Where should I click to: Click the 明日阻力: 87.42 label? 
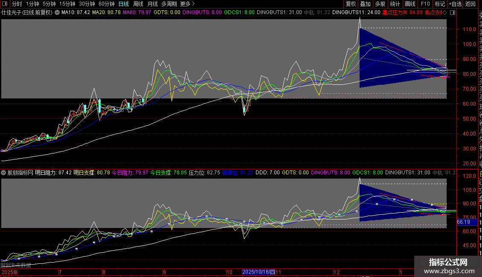(53, 173)
